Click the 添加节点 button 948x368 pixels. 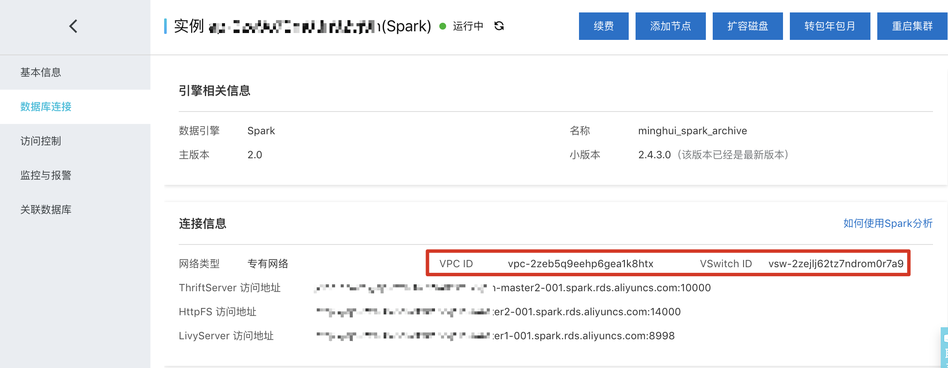pos(670,26)
